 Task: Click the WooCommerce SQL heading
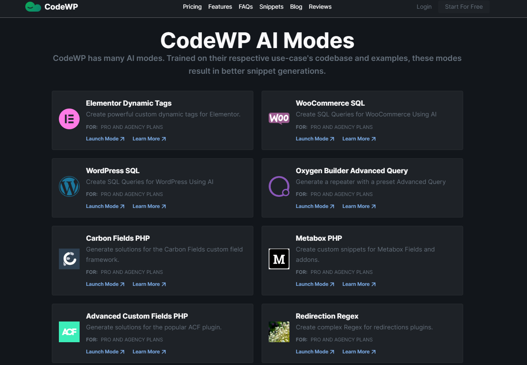[x=330, y=103]
